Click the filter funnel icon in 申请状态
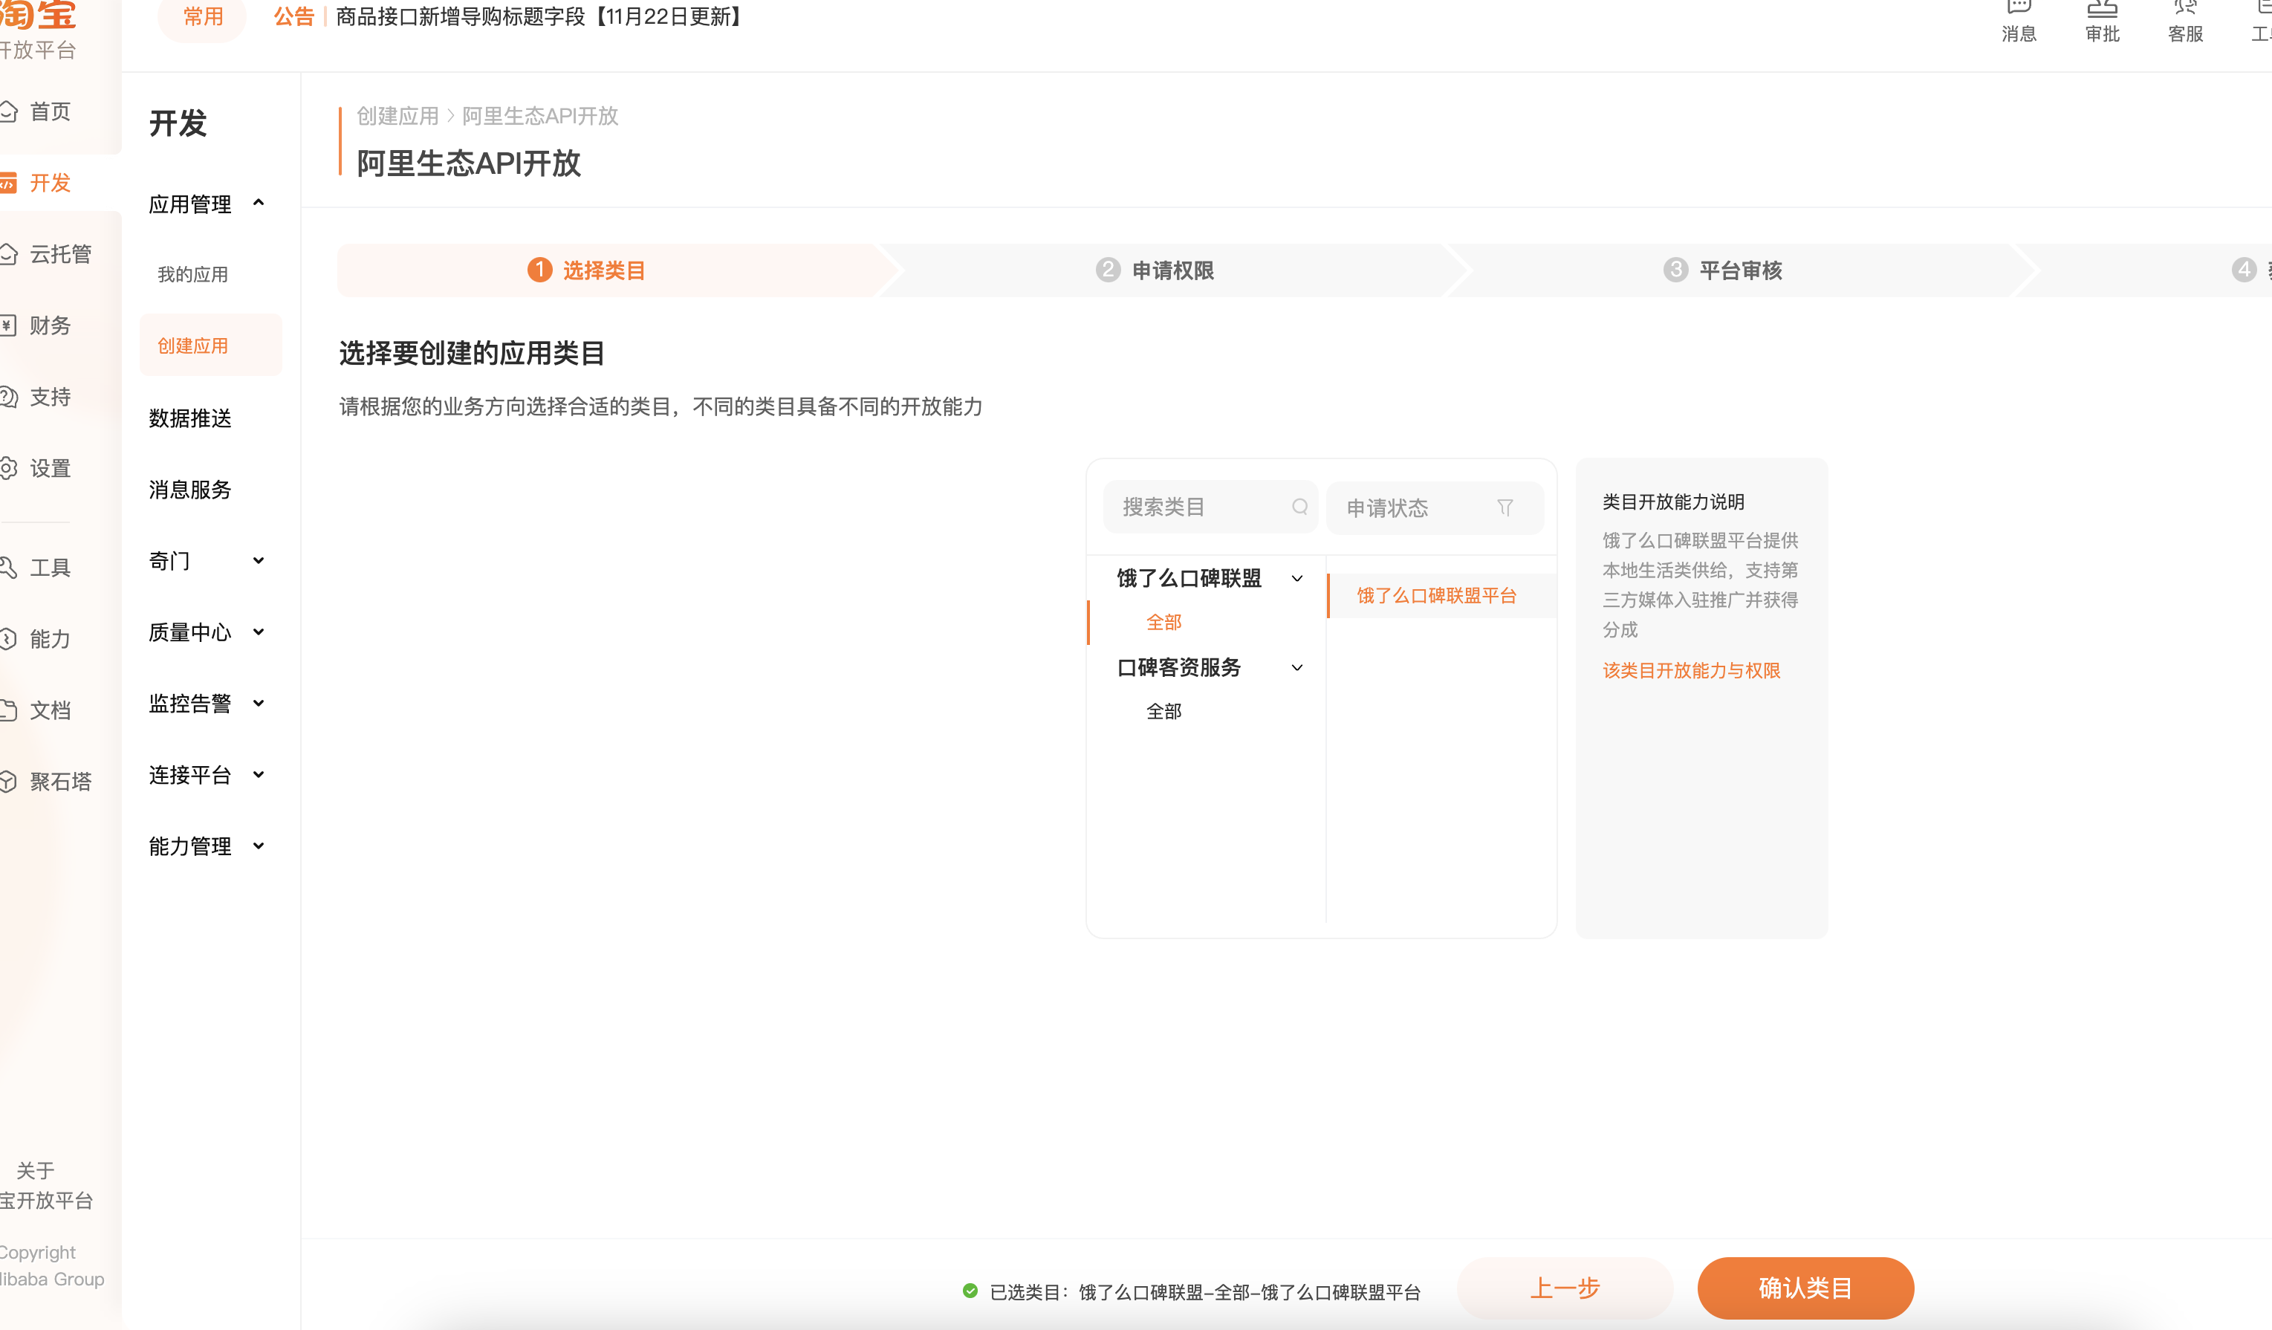Image resolution: width=2272 pixels, height=1330 pixels. (1505, 507)
